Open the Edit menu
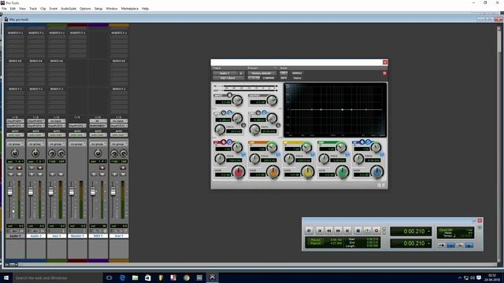Screen dimensions: 504x283 pos(13,9)
